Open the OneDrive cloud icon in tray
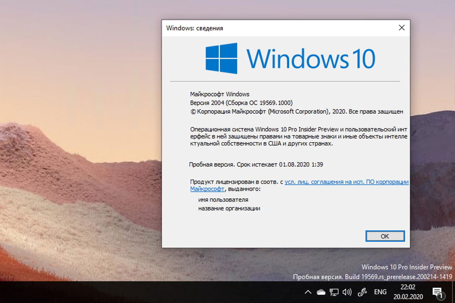455x303 pixels. [x=321, y=292]
